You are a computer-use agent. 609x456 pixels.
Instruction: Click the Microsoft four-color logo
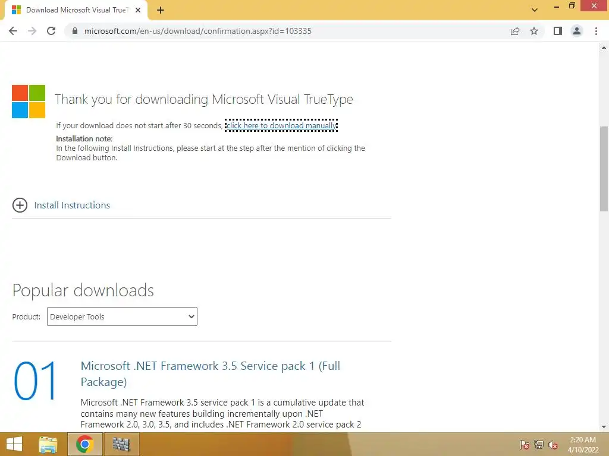pyautogui.click(x=29, y=101)
